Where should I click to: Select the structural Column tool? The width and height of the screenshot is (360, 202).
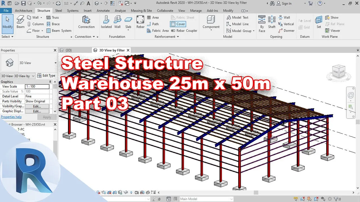point(35,24)
